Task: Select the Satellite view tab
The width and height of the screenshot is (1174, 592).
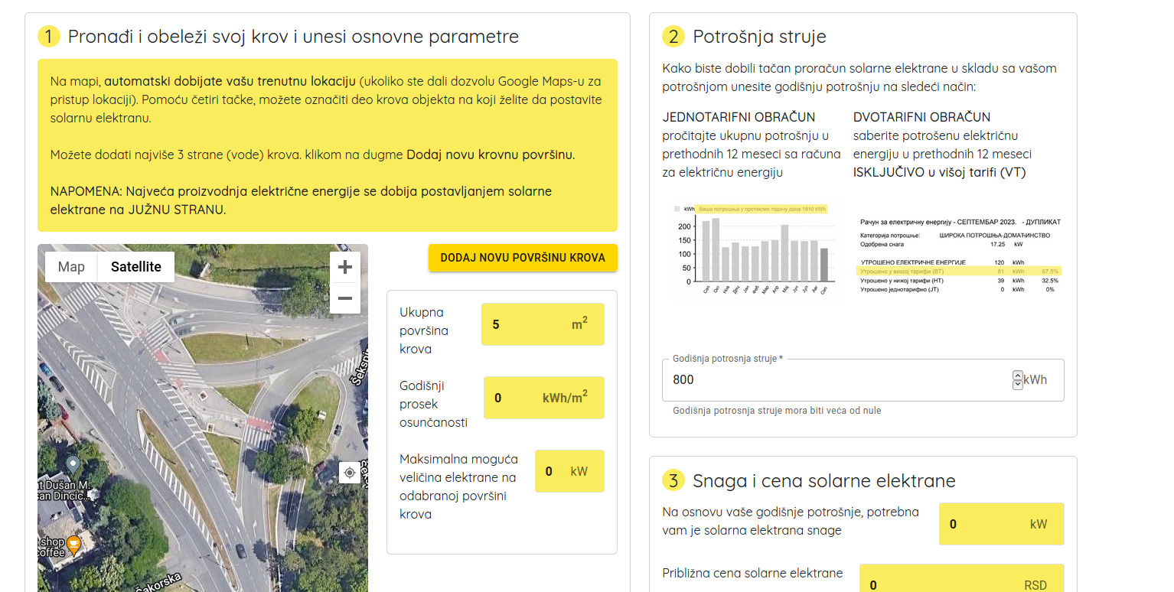Action: 136,266
